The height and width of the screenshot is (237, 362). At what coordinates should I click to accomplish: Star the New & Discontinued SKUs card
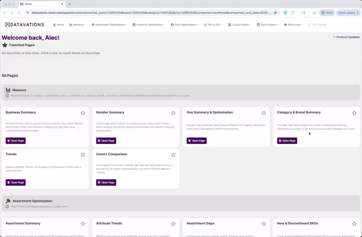pyautogui.click(x=354, y=224)
